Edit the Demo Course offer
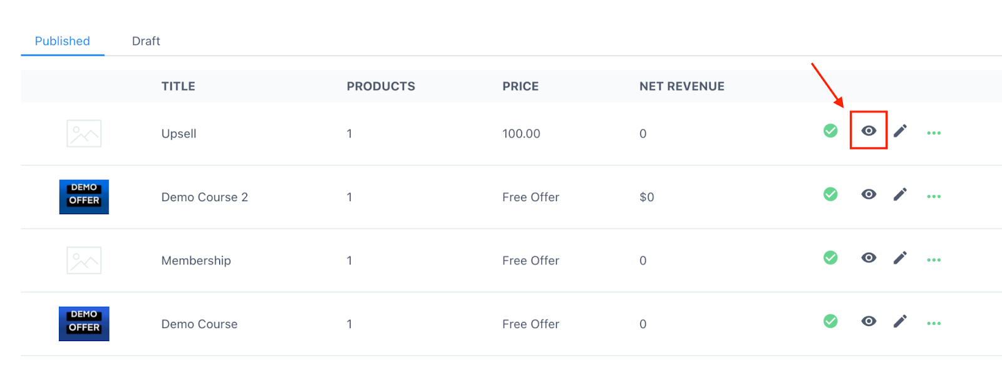 [x=900, y=321]
